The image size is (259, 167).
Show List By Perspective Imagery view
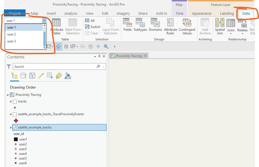pyautogui.click(x=68, y=76)
